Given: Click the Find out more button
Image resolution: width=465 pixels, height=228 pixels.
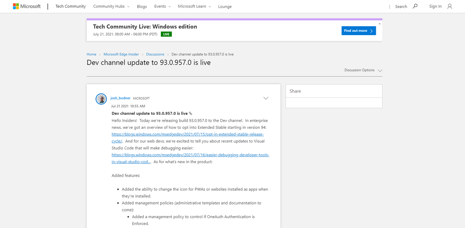Looking at the screenshot, I should [359, 31].
